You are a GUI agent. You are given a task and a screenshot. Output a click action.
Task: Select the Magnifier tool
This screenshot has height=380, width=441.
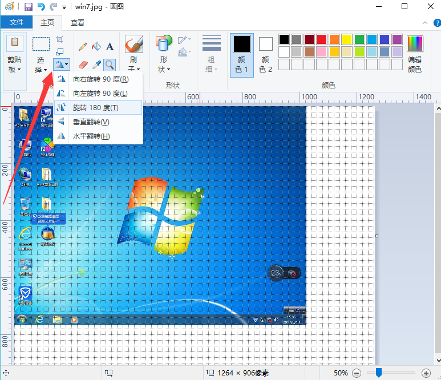point(110,65)
